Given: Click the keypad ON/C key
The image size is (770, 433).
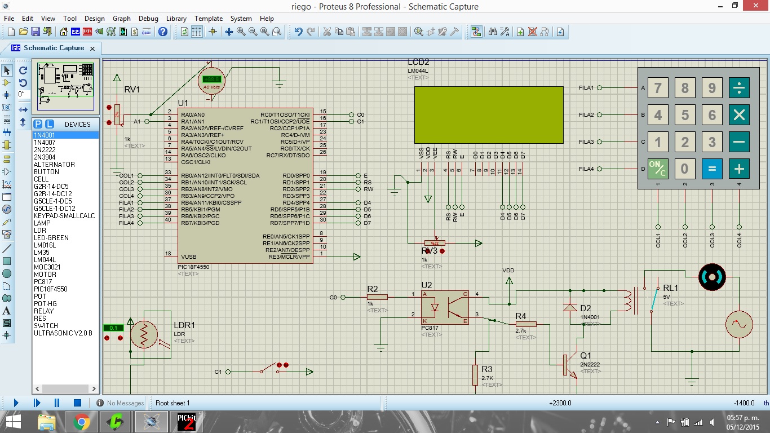Looking at the screenshot, I should pos(658,169).
